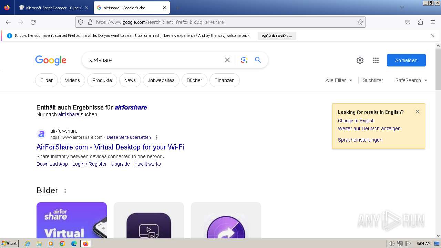This screenshot has height=248, width=441.
Task: Click the airforshare suggested spelling link
Action: (131, 107)
